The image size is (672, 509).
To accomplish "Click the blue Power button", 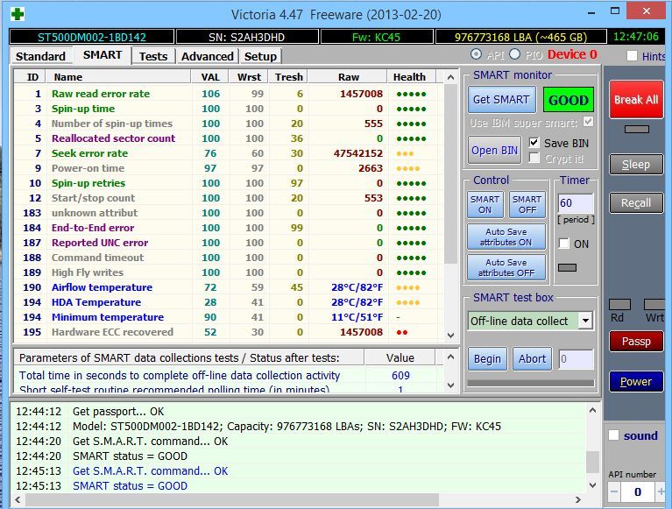I will (x=636, y=381).
